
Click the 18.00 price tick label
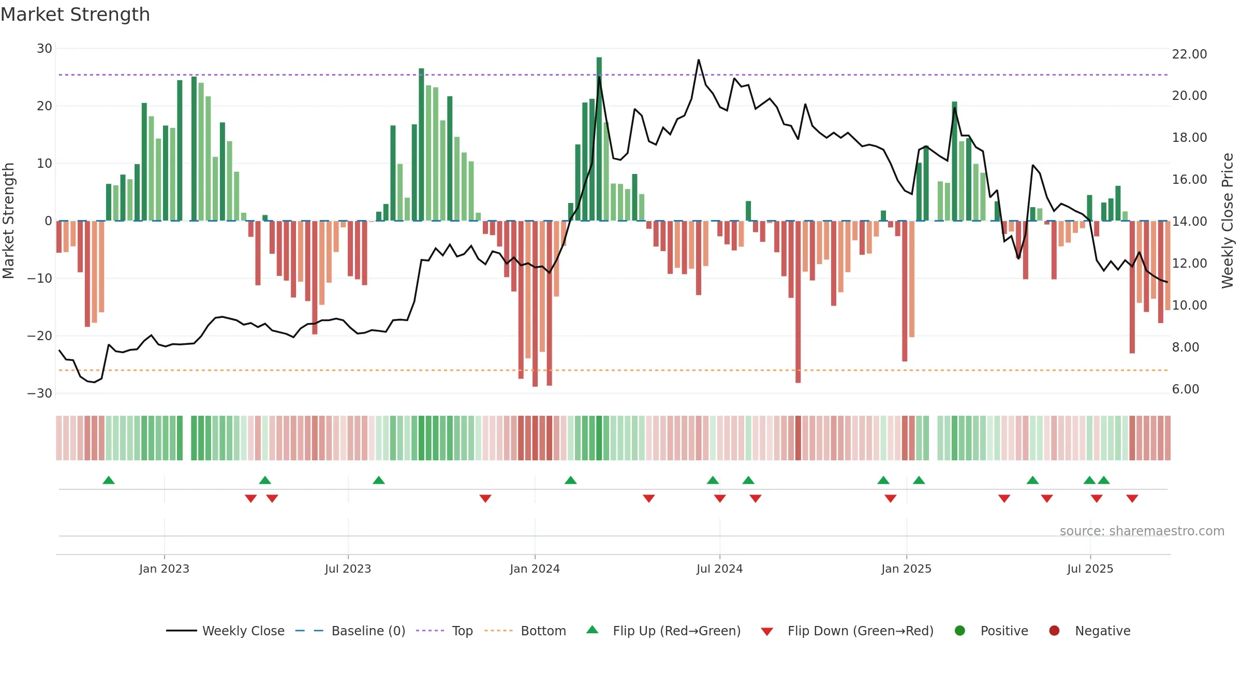(x=1189, y=138)
